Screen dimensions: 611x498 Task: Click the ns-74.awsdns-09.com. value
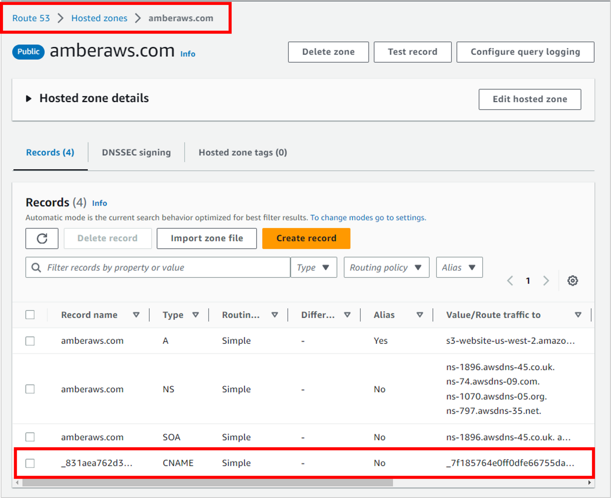tap(493, 382)
